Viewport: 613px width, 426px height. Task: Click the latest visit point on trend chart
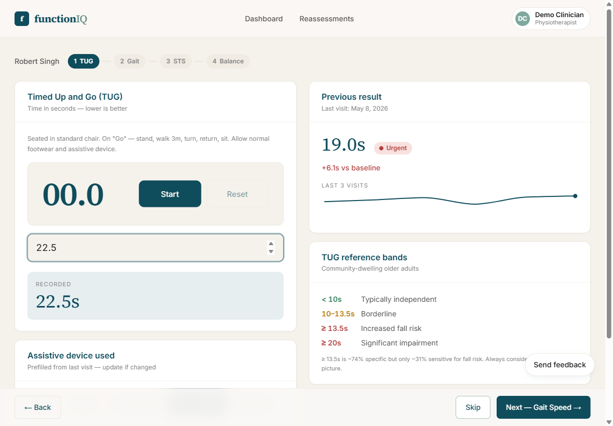pos(575,196)
